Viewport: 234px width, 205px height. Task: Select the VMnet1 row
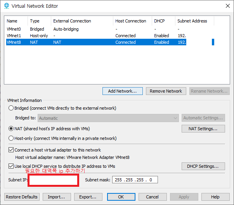[x=111, y=36]
